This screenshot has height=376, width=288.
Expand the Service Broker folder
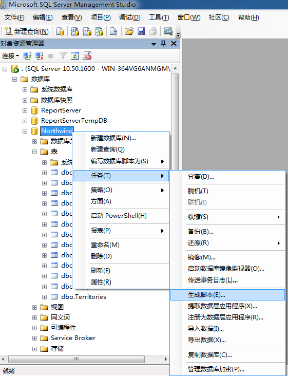(34, 338)
